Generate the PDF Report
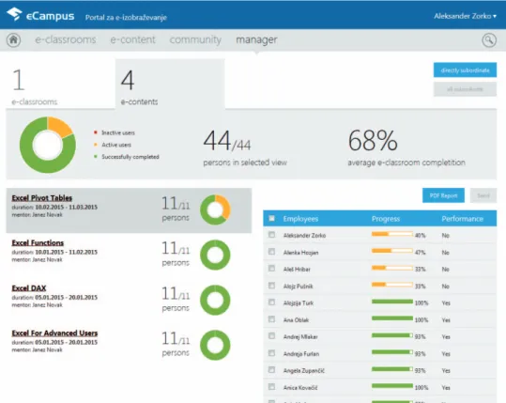 pos(443,195)
